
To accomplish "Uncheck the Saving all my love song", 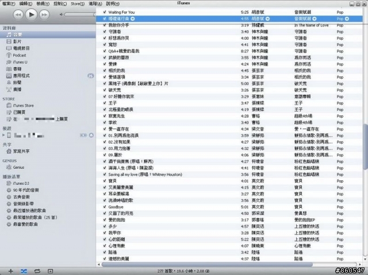I will 105,175.
